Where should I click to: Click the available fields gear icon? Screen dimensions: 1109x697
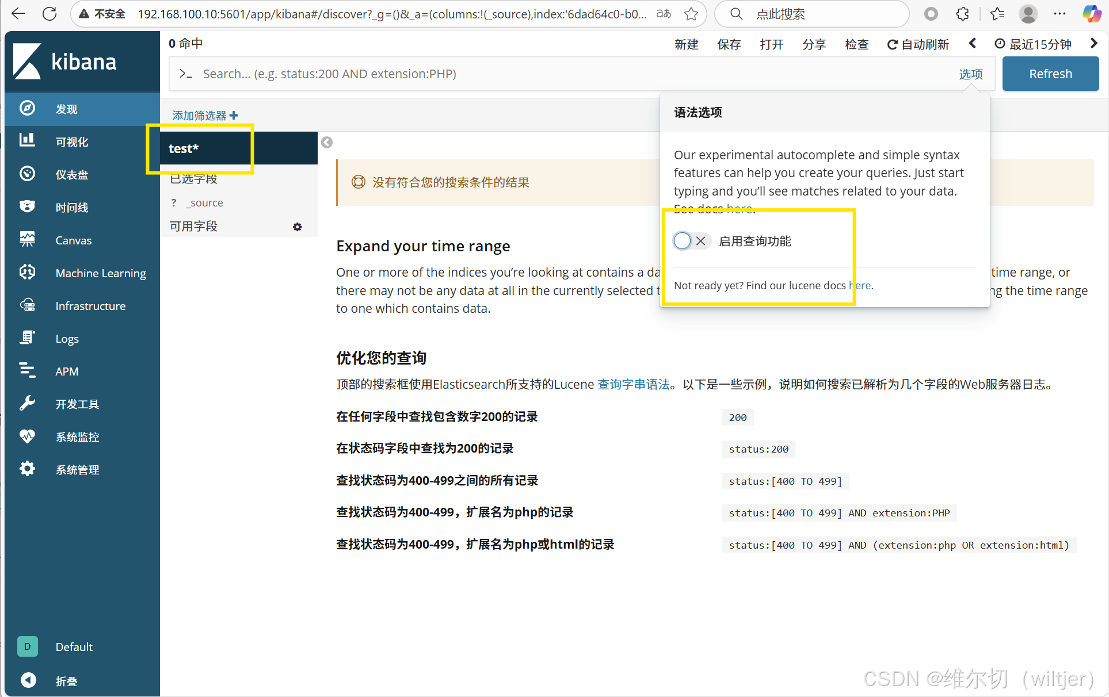click(297, 227)
